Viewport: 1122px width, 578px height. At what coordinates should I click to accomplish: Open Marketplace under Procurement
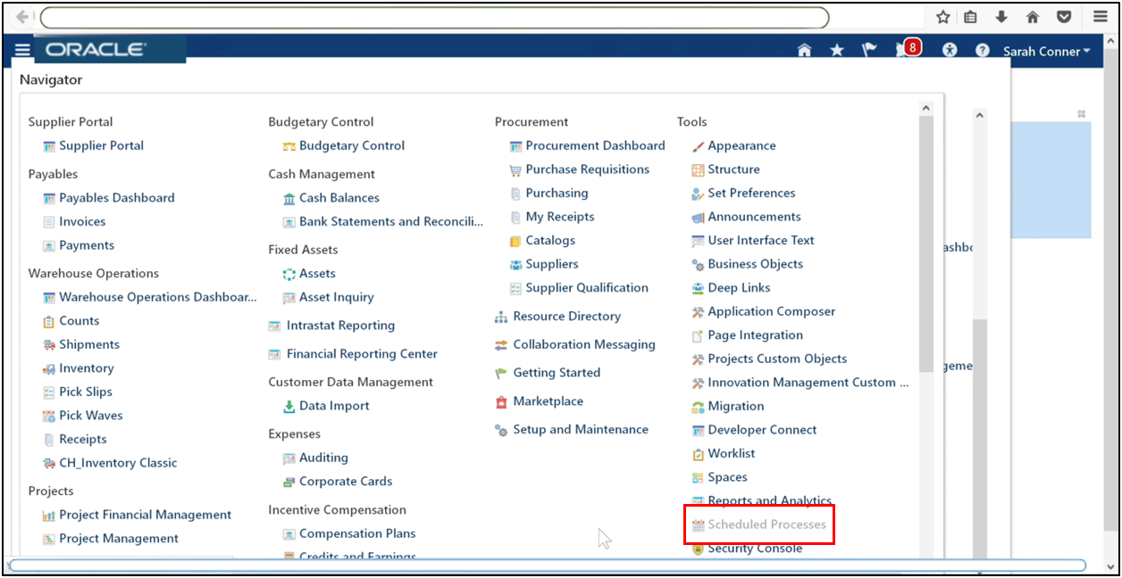(x=547, y=400)
